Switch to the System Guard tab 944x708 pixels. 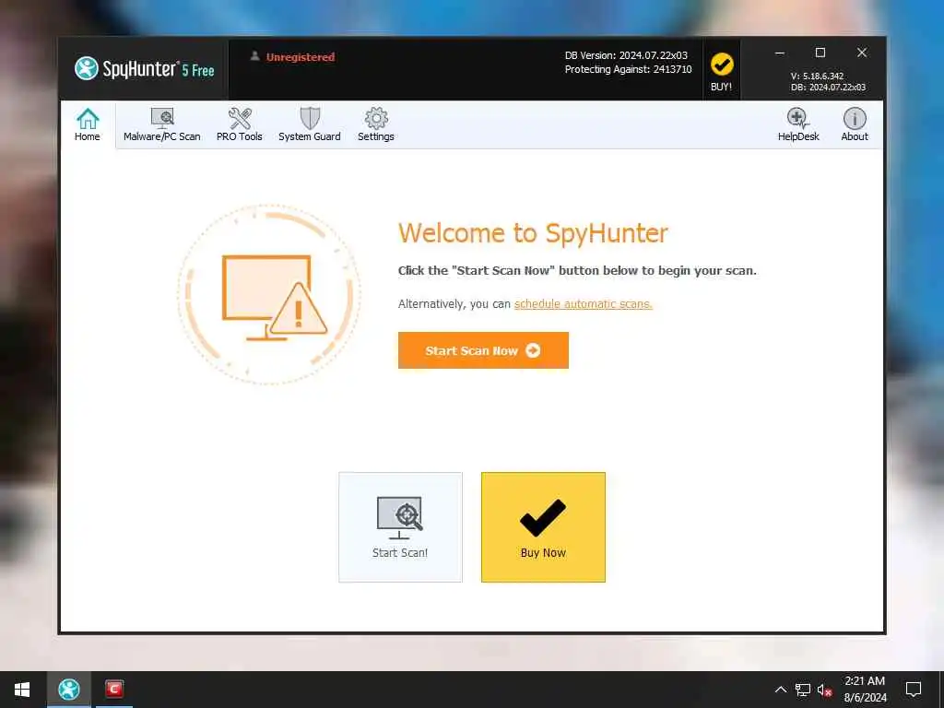tap(310, 124)
